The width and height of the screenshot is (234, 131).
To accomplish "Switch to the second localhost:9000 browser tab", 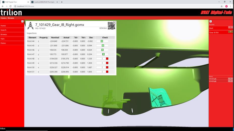I will (44, 2).
